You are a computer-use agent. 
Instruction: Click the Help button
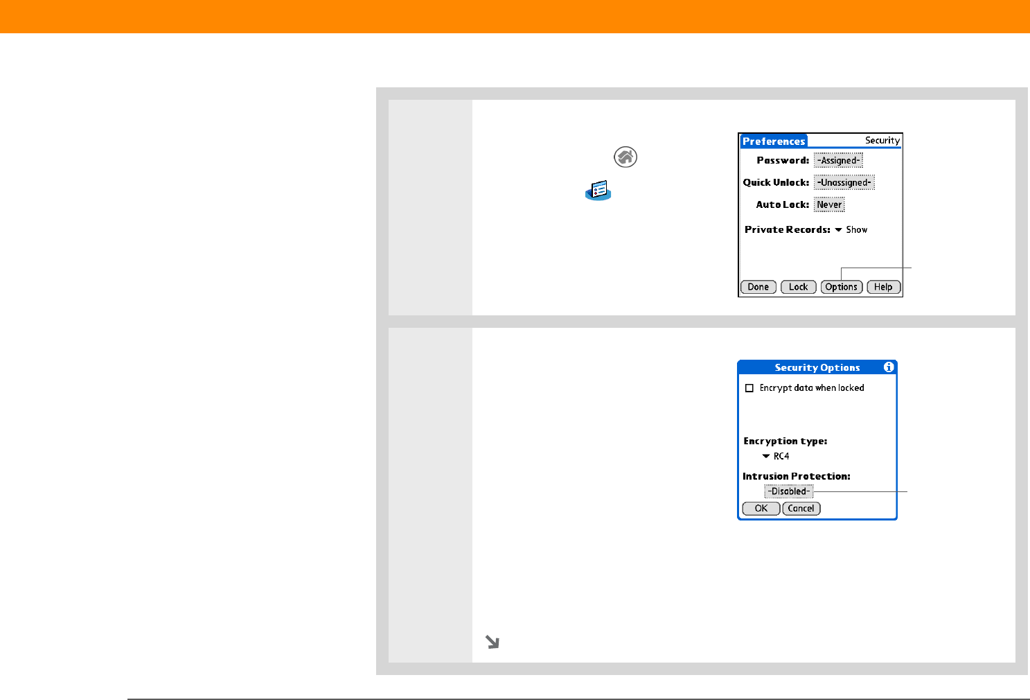click(884, 287)
